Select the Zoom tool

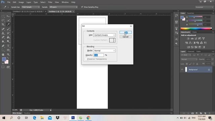(x=8, y=54)
